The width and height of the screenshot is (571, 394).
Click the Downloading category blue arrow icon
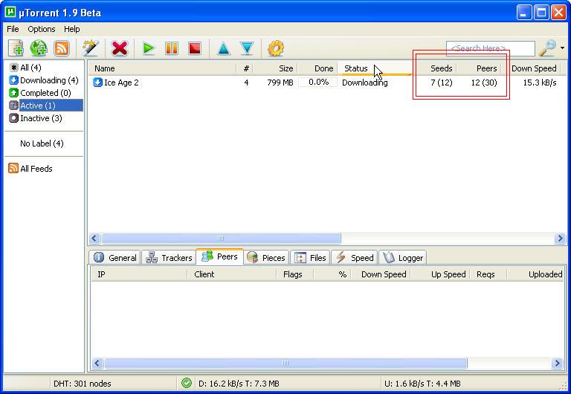tap(13, 80)
